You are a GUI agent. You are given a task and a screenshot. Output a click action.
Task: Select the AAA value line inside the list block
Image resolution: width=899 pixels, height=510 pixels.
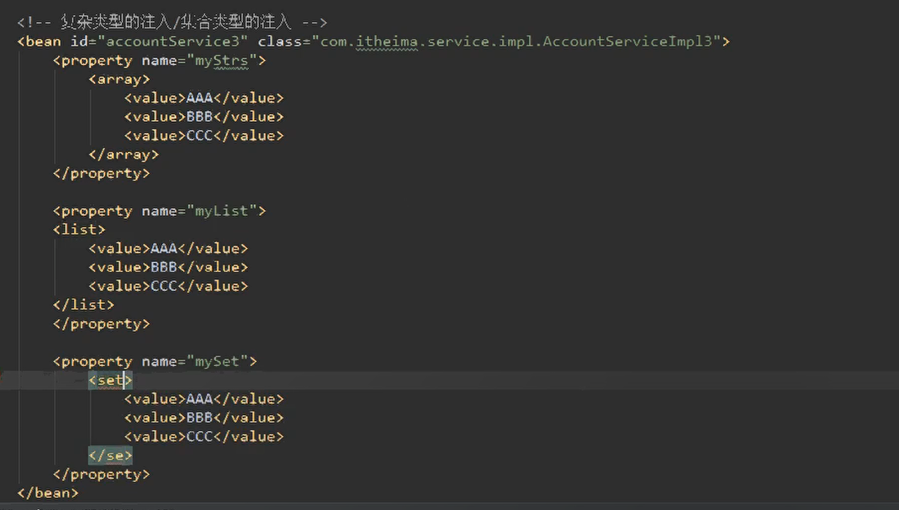coord(168,248)
